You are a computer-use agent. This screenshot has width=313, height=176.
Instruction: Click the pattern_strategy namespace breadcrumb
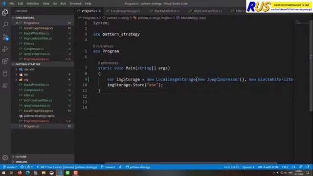(x=118, y=18)
